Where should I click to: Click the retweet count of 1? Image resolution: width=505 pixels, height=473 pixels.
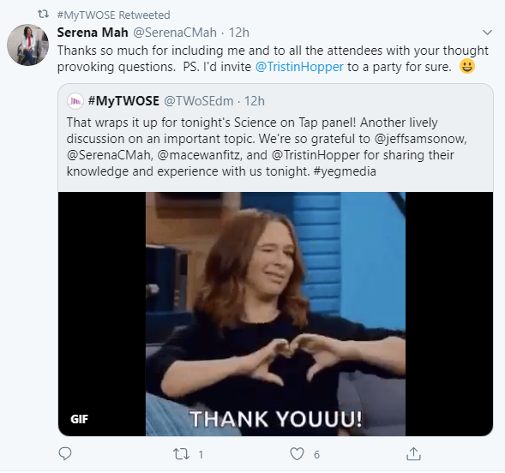point(201,454)
